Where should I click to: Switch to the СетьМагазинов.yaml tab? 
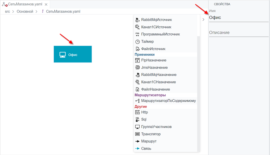25,4
